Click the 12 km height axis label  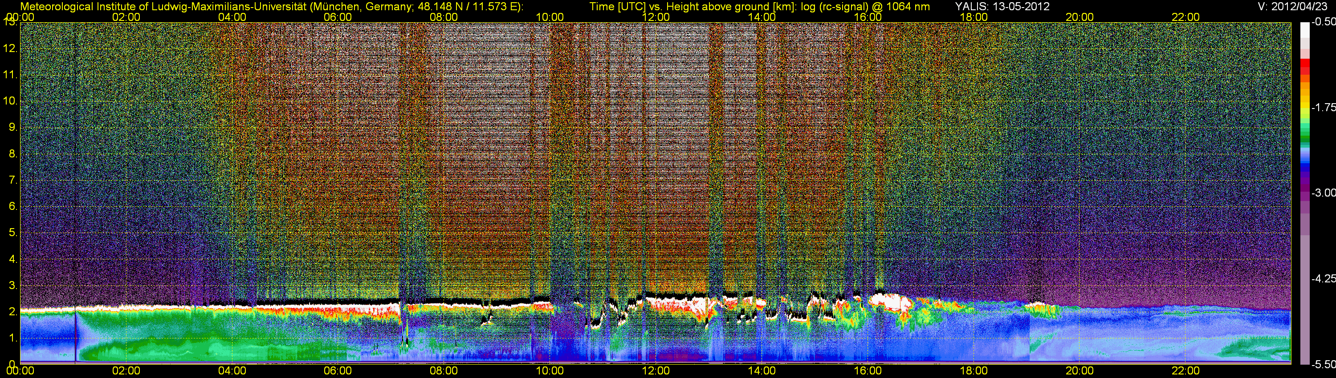pyautogui.click(x=10, y=48)
